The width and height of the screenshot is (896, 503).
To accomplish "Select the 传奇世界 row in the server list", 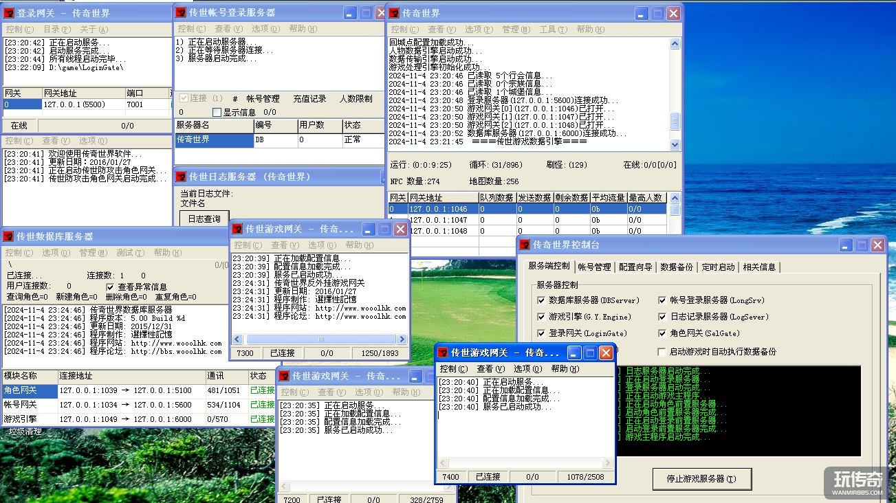I will [280, 140].
